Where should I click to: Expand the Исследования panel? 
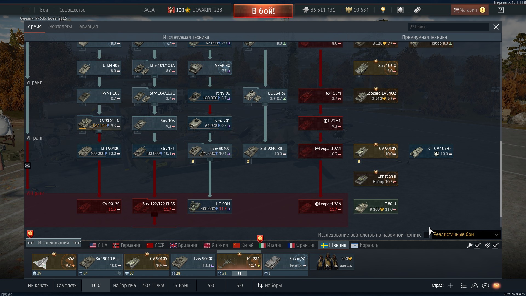53,243
